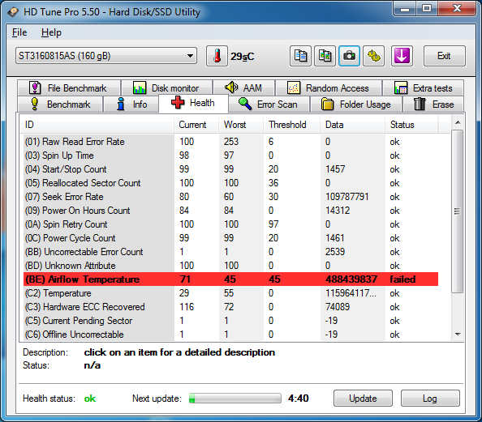Go to the Erase tab
482x422 pixels.
[x=433, y=104]
